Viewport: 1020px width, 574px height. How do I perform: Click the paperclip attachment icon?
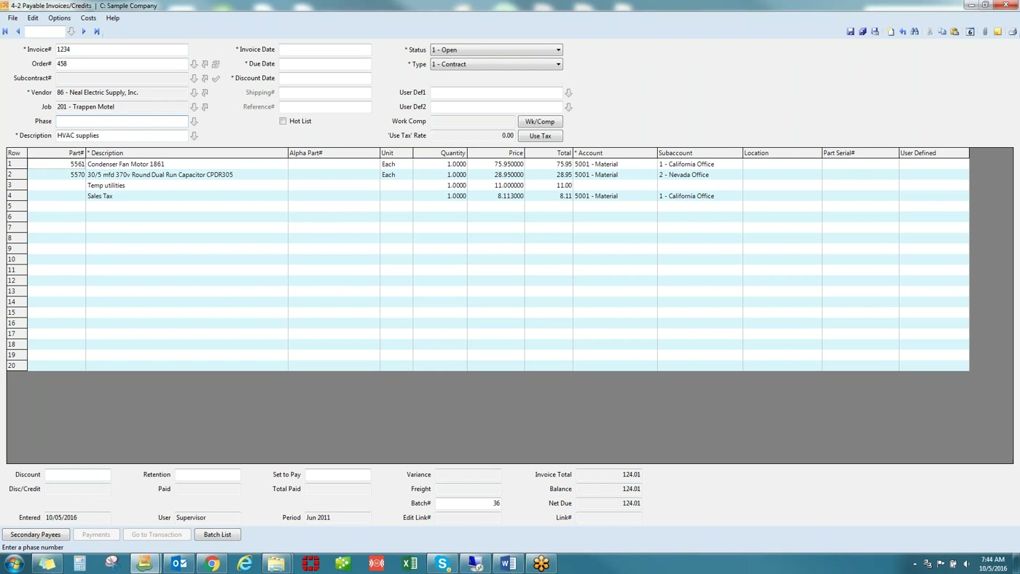(985, 31)
